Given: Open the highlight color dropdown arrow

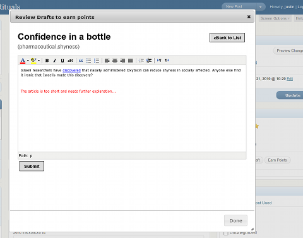Looking at the screenshot, I should [x=39, y=61].
